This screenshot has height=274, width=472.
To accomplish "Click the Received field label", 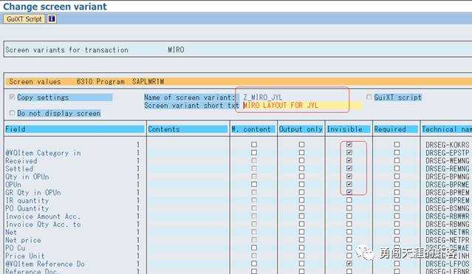I will [x=21, y=161].
